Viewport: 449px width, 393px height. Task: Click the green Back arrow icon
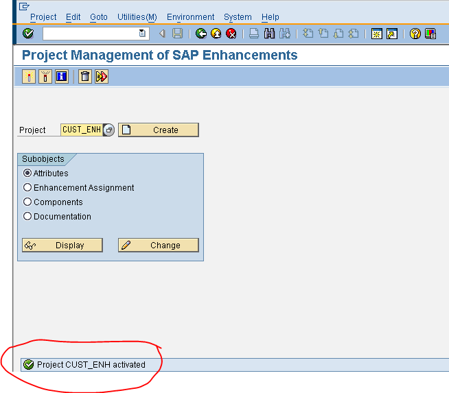coord(201,34)
